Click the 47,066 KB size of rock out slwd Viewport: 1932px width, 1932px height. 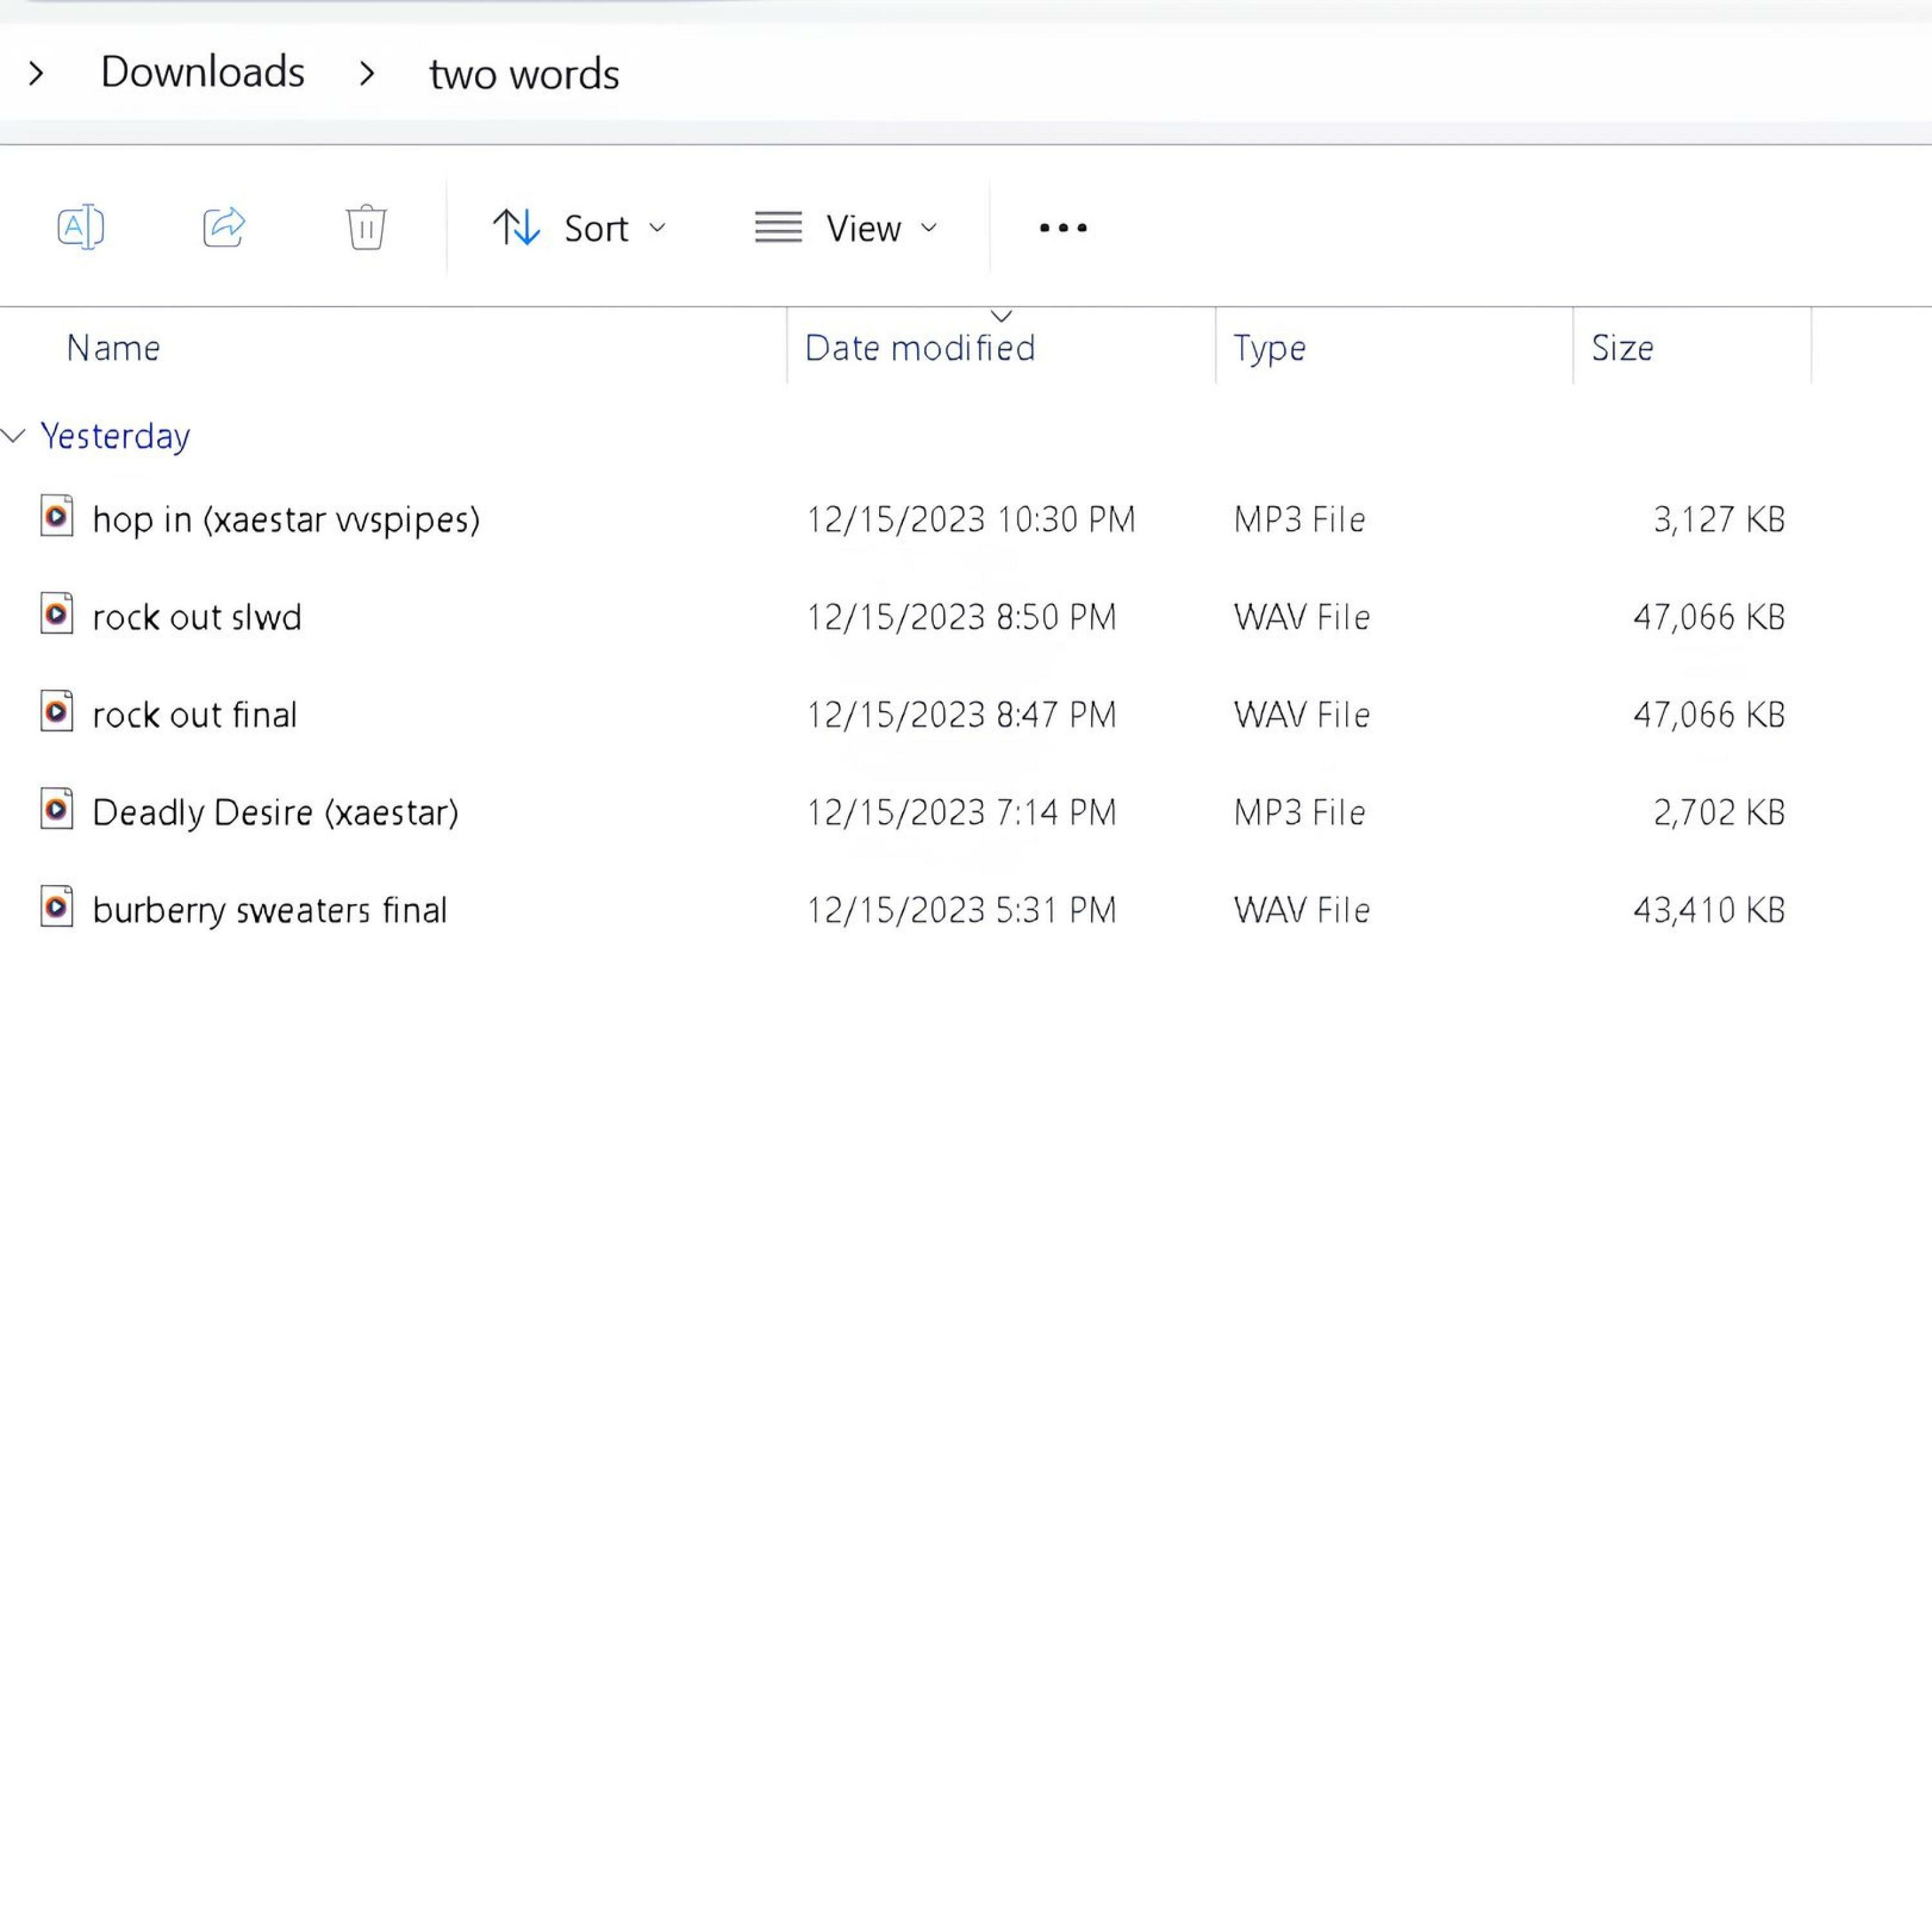1709,617
